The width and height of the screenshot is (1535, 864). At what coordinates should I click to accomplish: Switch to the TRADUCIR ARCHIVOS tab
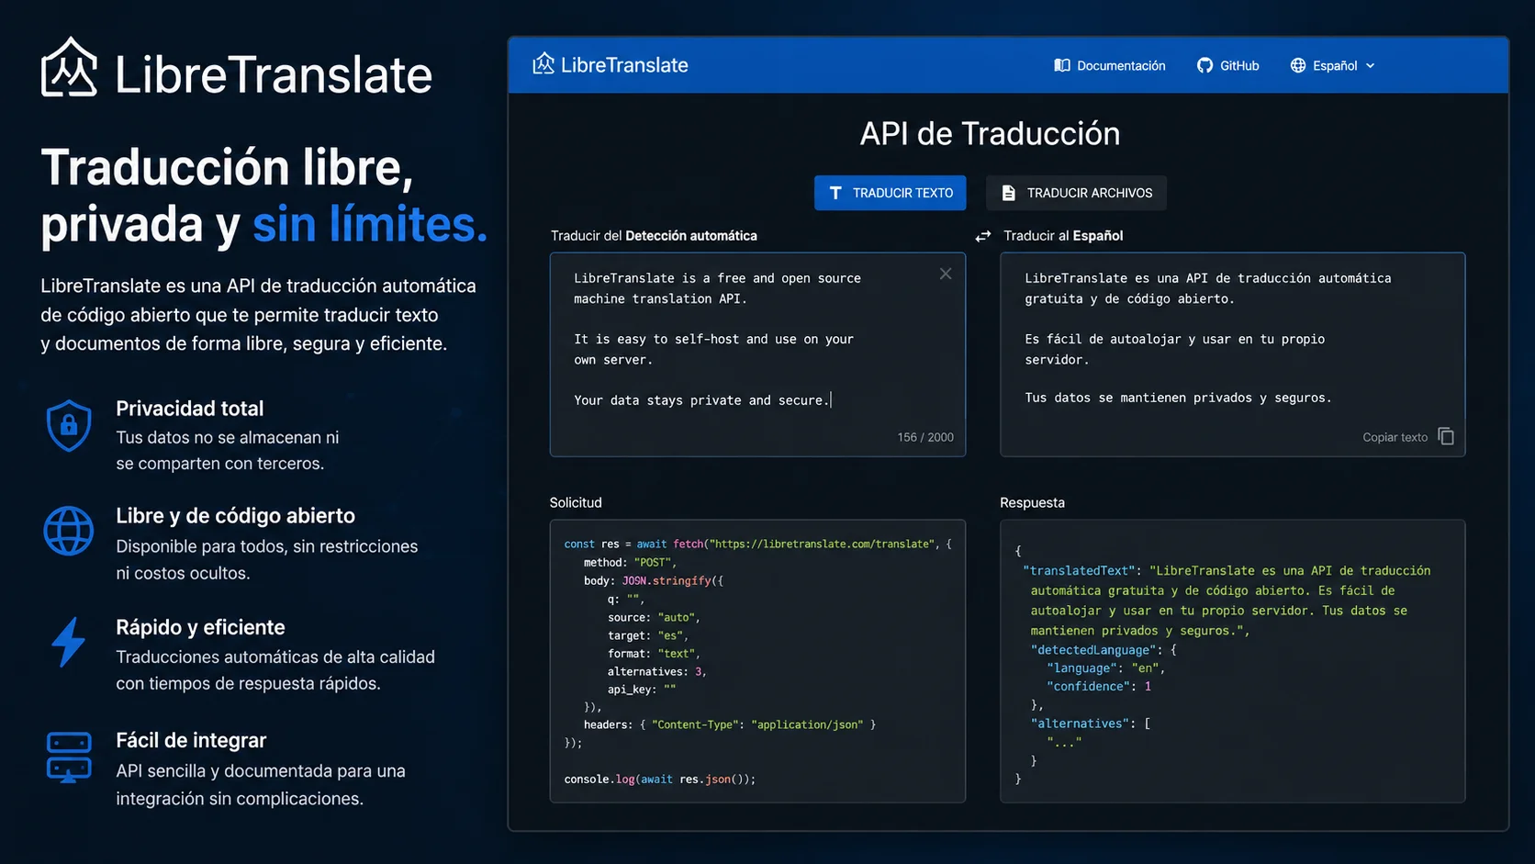click(1077, 193)
